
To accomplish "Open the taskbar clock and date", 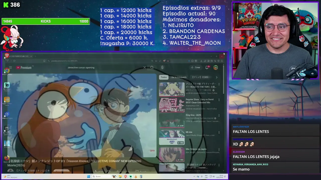I will click(x=220, y=176).
